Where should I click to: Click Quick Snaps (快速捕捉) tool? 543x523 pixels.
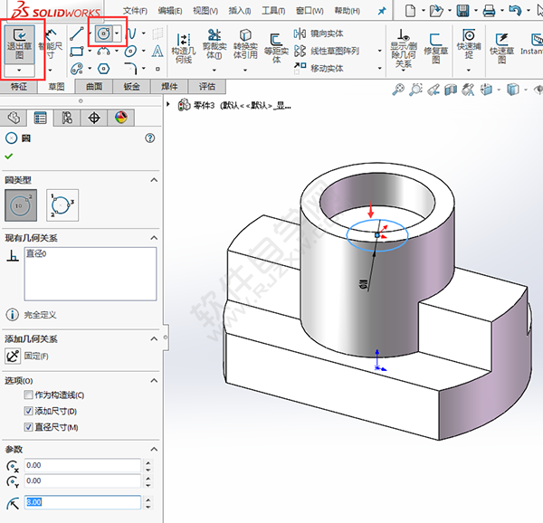pos(469,44)
